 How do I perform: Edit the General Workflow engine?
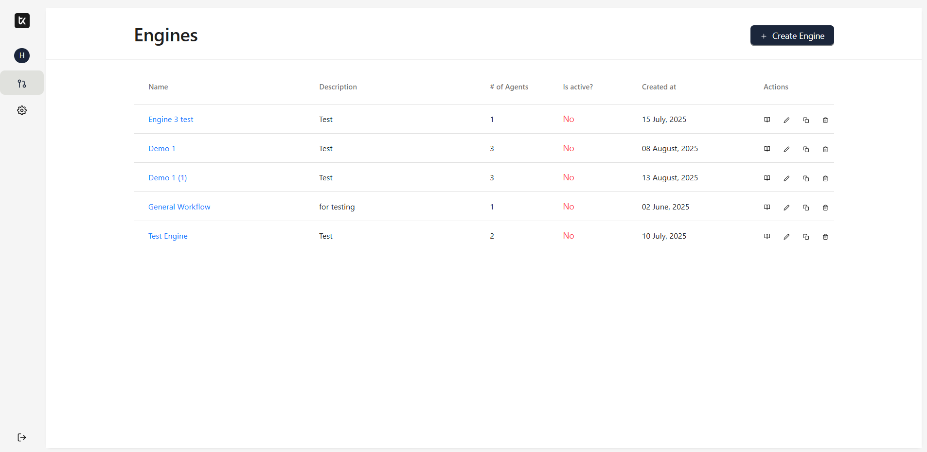pos(786,208)
